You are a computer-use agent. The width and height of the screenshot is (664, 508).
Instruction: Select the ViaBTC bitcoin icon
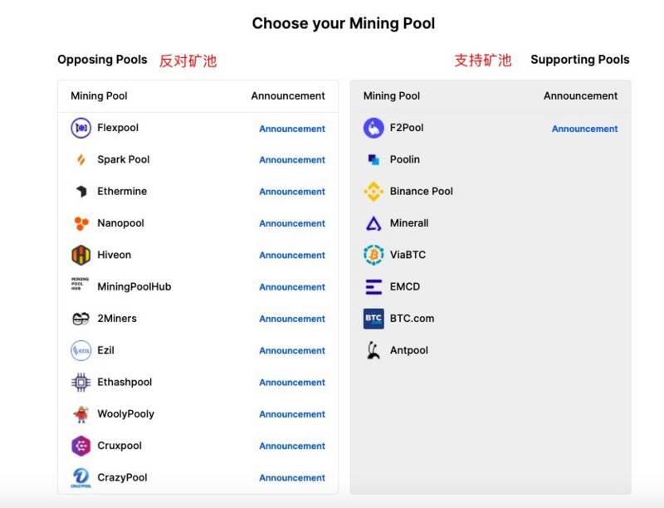[x=373, y=255]
